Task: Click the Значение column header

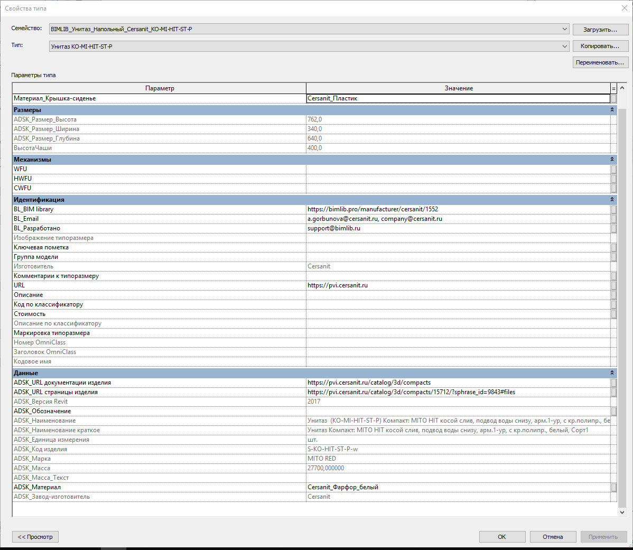Action: coord(459,88)
